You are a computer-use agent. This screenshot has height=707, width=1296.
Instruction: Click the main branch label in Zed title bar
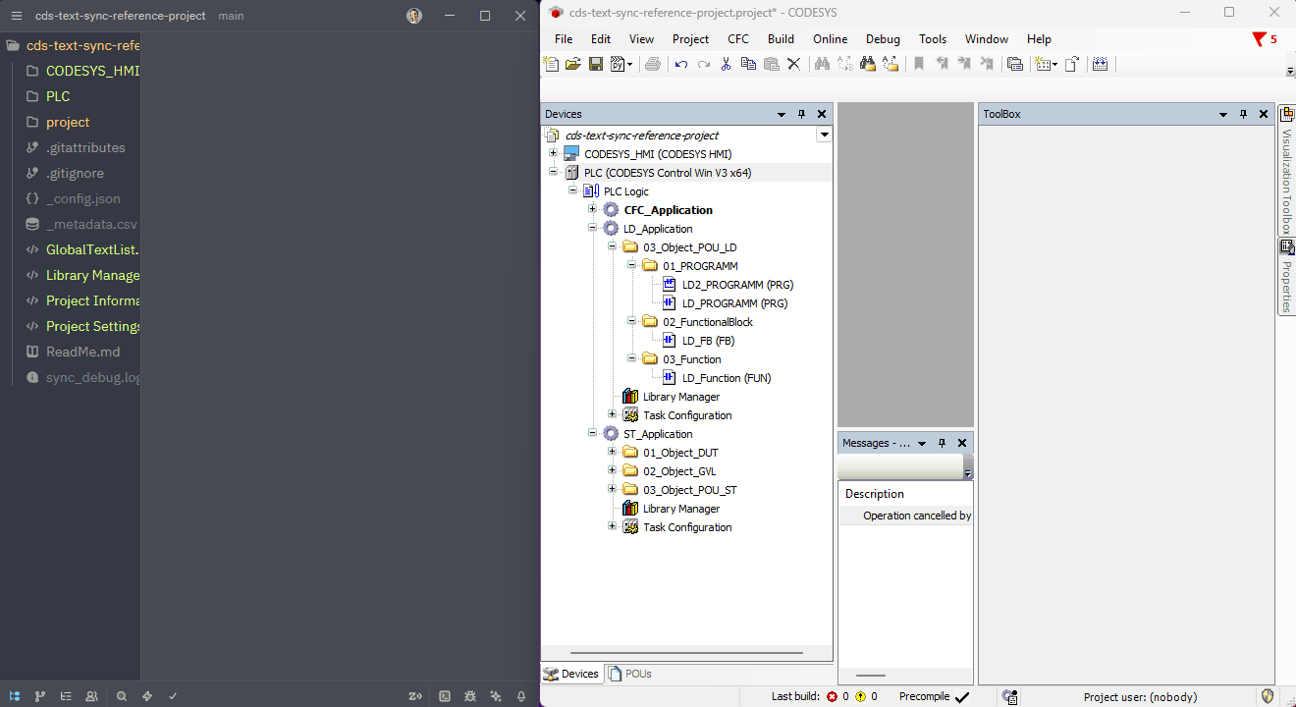click(x=231, y=16)
